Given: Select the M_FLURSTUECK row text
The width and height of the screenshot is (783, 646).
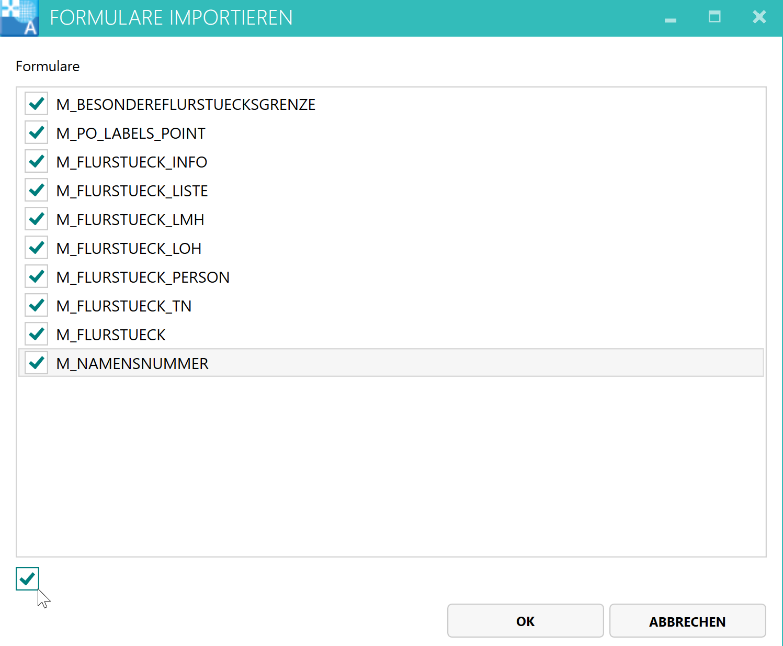Looking at the screenshot, I should 111,335.
